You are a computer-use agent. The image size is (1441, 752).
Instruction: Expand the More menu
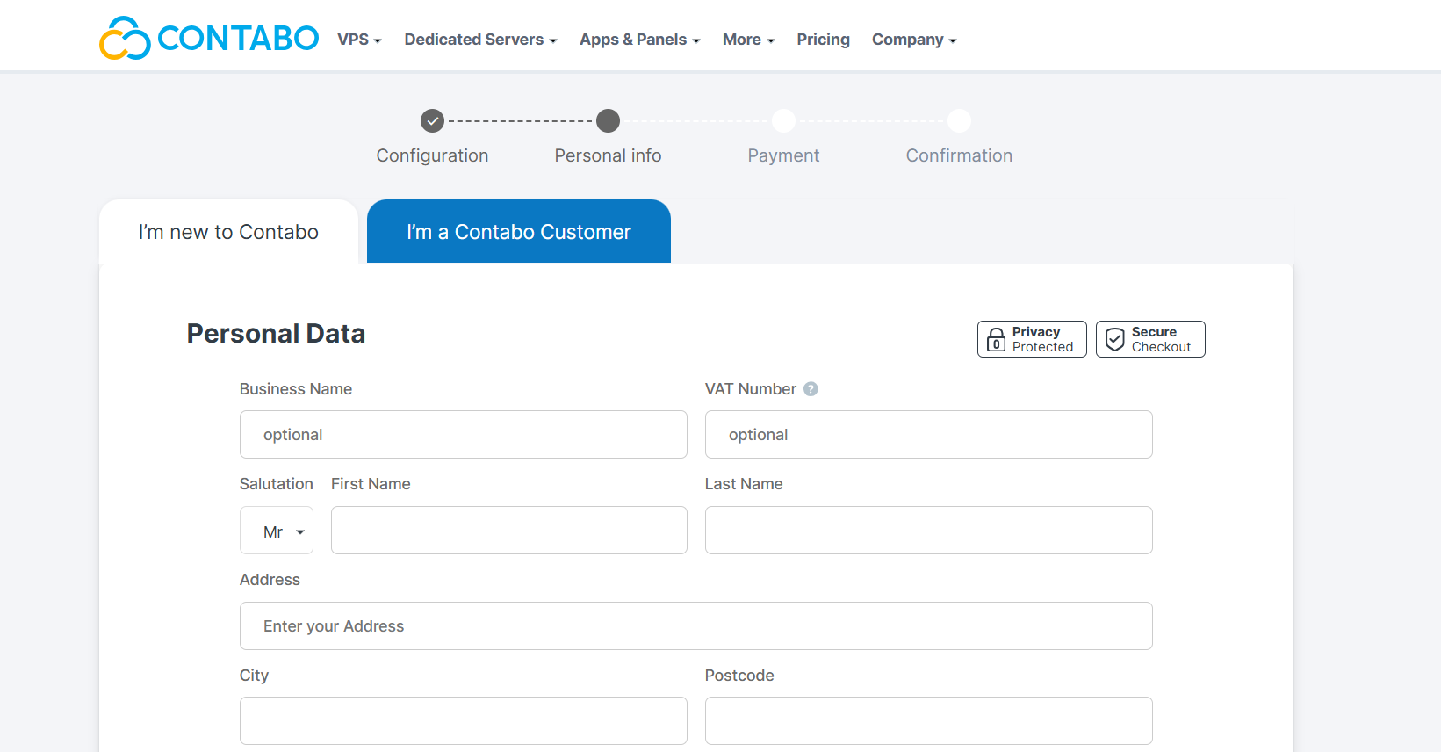coord(748,40)
